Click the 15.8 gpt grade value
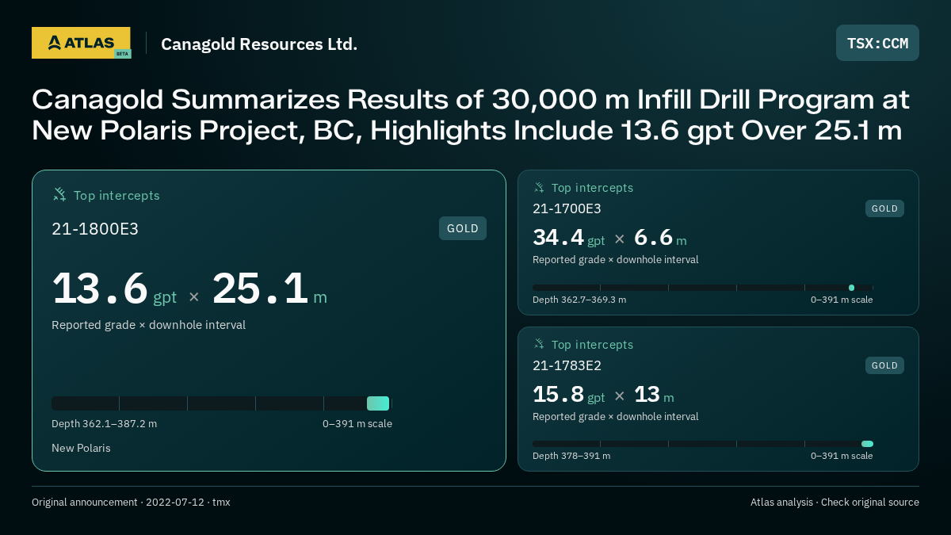The height and width of the screenshot is (535, 951). point(568,395)
